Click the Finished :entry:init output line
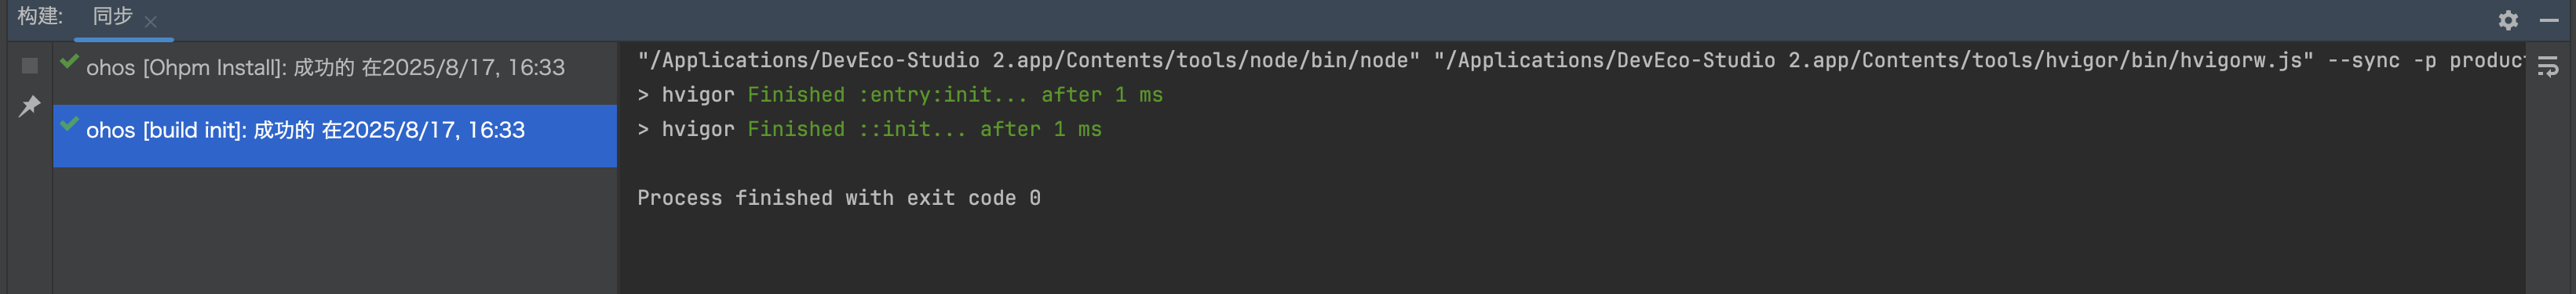2576x294 pixels. (900, 95)
